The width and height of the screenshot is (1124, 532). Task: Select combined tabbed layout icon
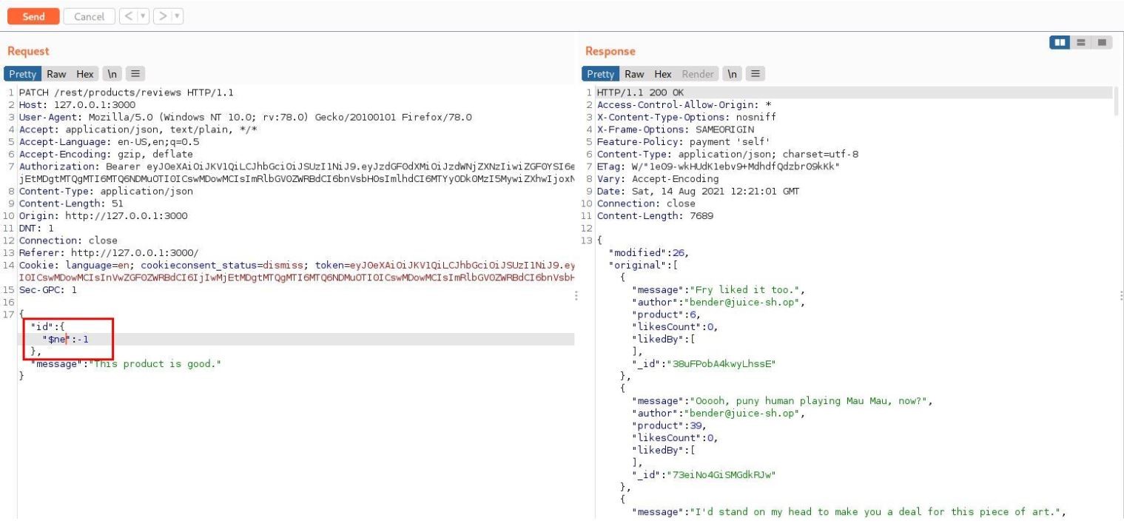[x=1103, y=43]
